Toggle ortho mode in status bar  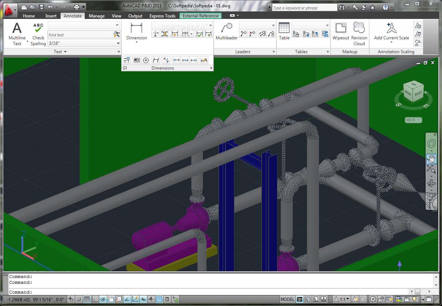coord(95,299)
